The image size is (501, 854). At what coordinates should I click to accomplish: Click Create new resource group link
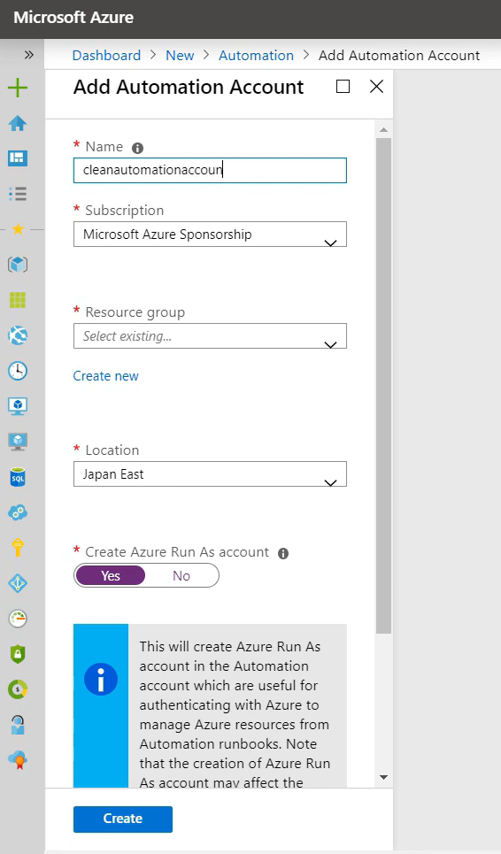click(x=105, y=376)
